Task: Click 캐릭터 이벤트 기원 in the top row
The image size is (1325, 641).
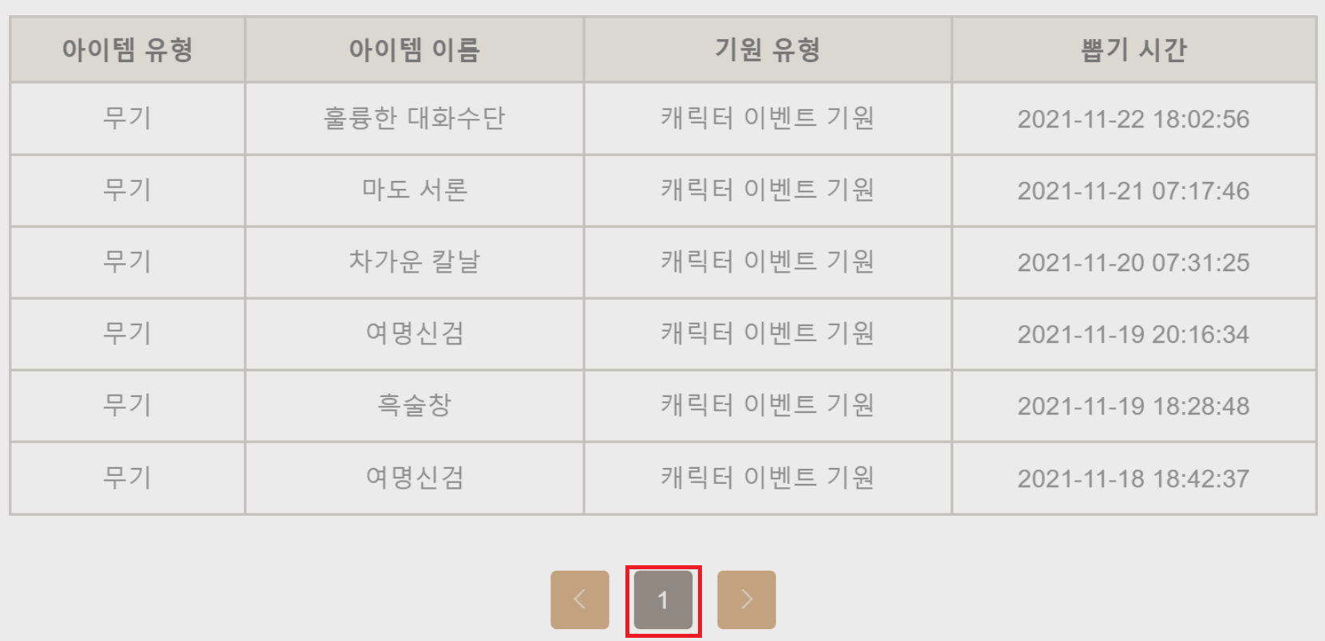Action: (767, 118)
